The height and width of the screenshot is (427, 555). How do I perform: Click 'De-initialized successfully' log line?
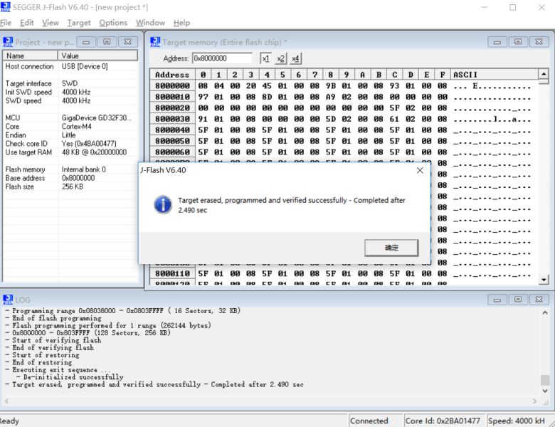tap(73, 377)
